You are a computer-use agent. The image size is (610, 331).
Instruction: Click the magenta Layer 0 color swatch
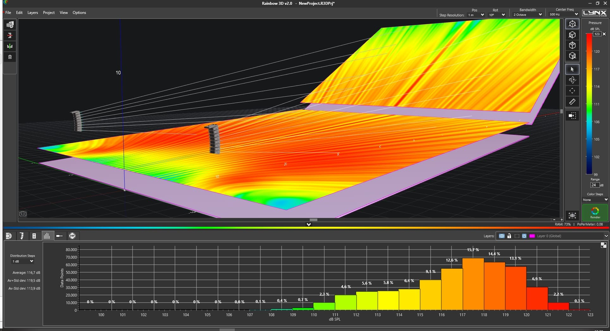(x=532, y=236)
